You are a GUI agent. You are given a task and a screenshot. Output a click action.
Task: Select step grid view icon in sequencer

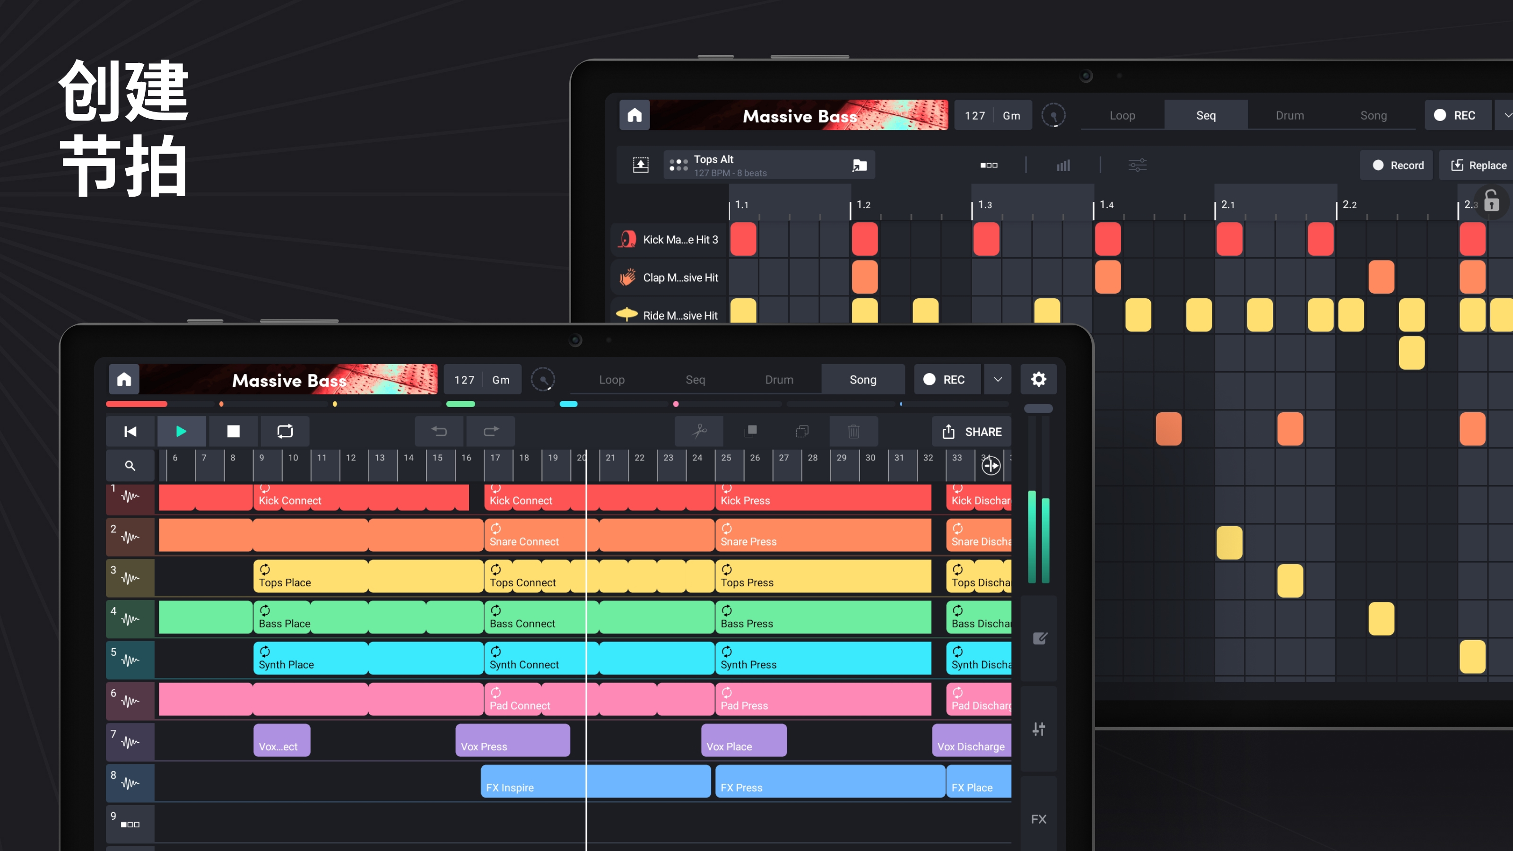pos(989,165)
